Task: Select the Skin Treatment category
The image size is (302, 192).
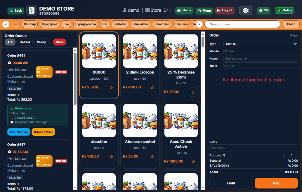Action: click(185, 24)
